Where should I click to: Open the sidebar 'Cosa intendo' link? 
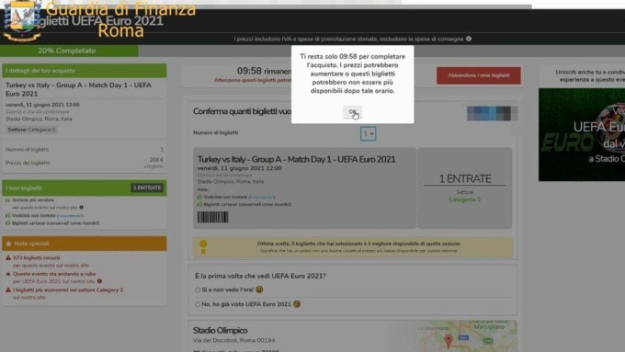(x=70, y=216)
